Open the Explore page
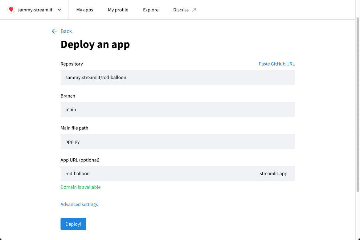Screen dimensions: 360x240 [x=151, y=10]
